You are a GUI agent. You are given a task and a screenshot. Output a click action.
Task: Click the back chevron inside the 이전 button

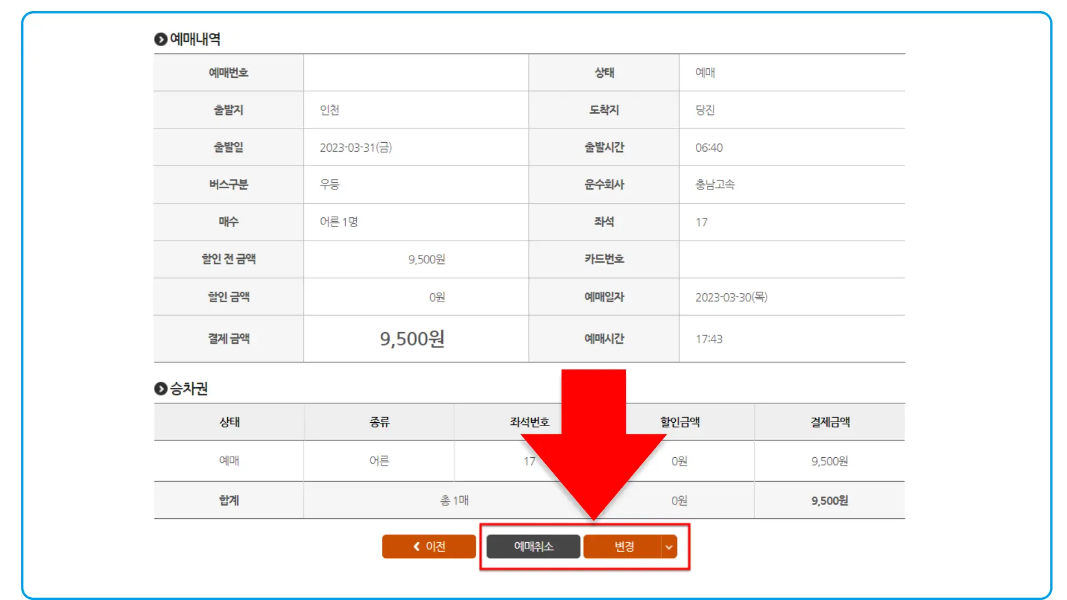(x=416, y=546)
